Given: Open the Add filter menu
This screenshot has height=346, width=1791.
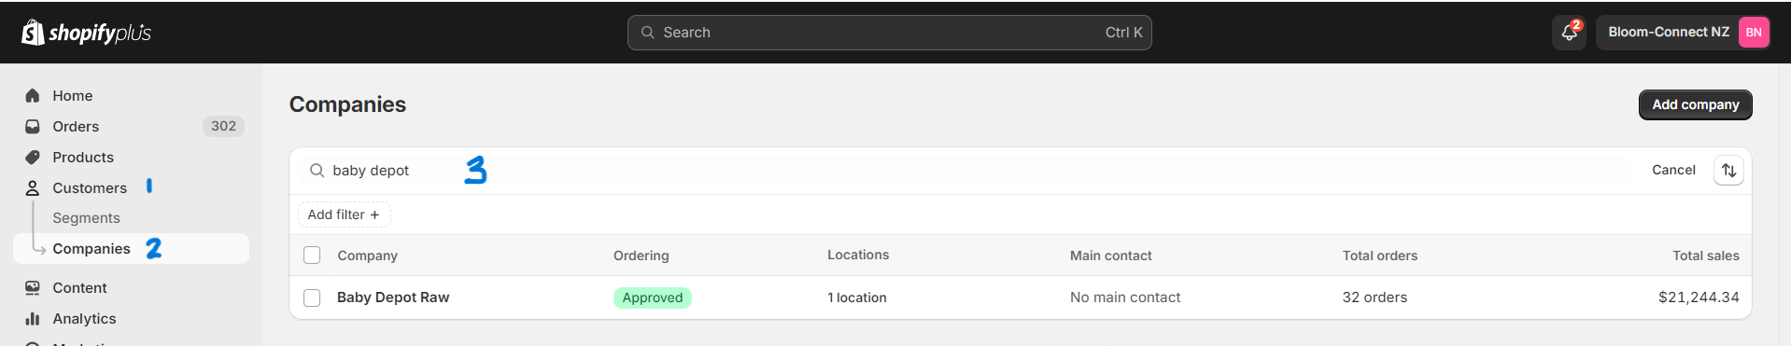Looking at the screenshot, I should [x=344, y=215].
